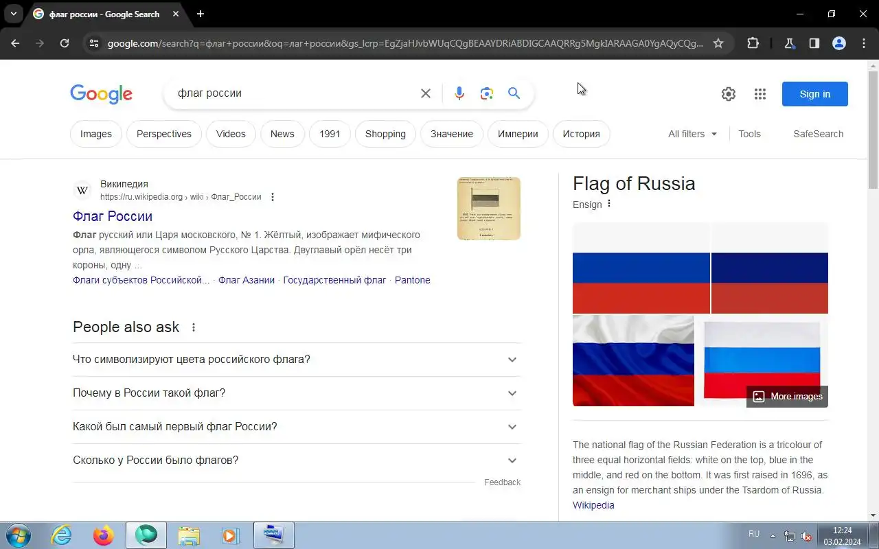Open Windows Explorer folder in taskbar
The height and width of the screenshot is (549, 879).
point(188,535)
